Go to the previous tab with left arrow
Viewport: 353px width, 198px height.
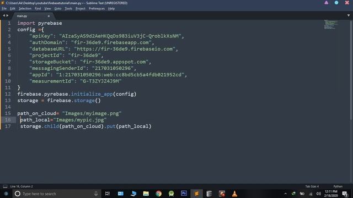tap(4, 15)
